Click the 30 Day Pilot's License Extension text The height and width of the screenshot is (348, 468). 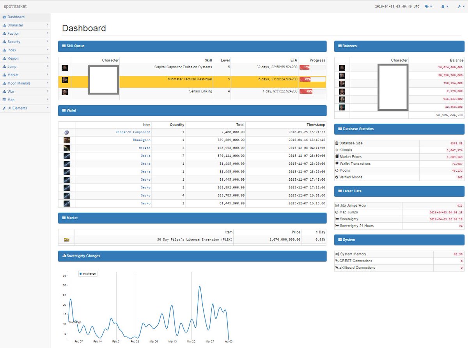(195, 240)
